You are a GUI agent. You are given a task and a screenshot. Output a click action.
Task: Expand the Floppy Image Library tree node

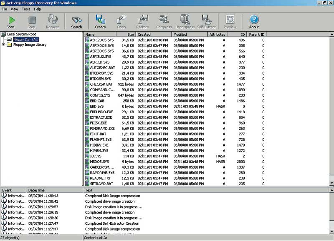(3, 45)
